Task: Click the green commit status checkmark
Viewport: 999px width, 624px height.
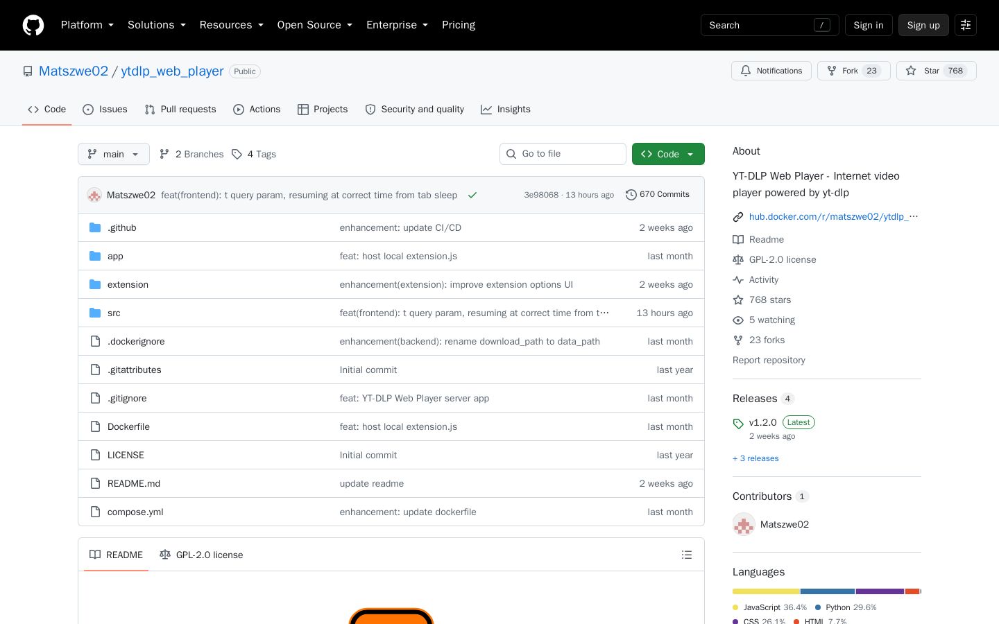Action: (x=472, y=195)
